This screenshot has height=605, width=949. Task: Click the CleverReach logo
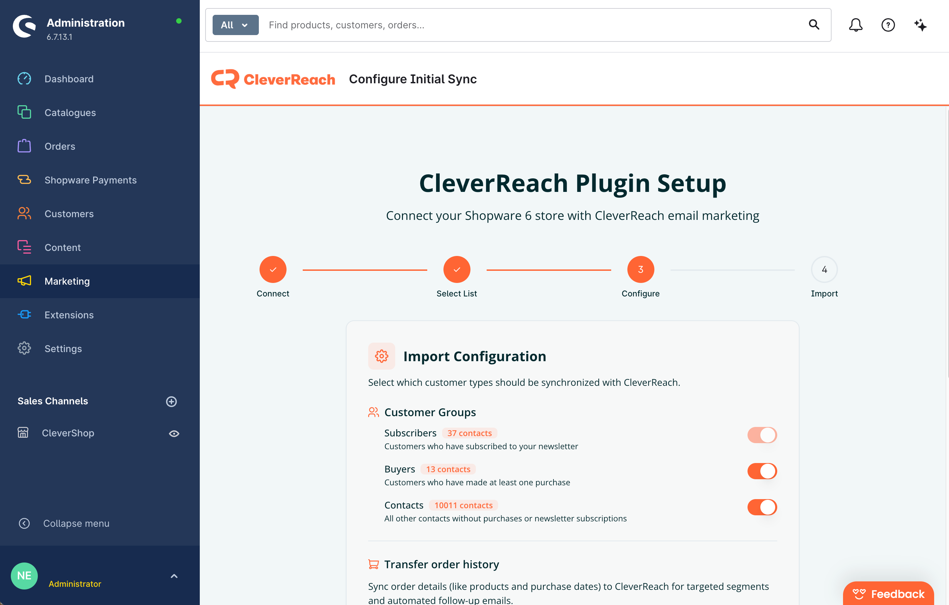273,79
